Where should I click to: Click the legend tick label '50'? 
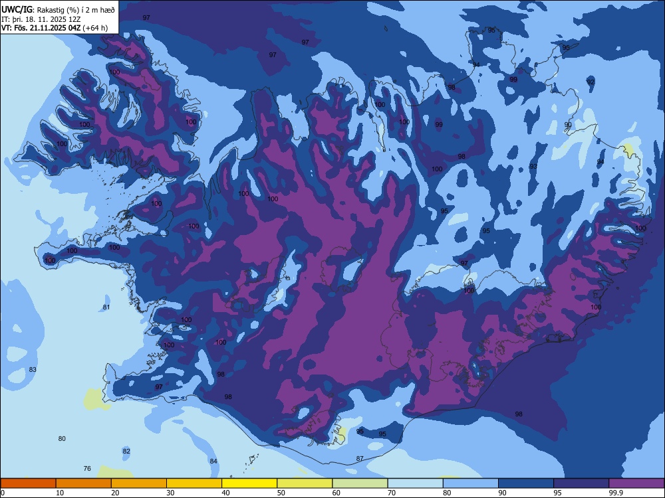click(x=281, y=493)
